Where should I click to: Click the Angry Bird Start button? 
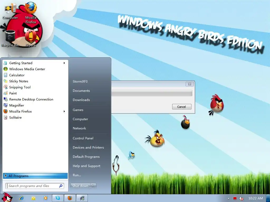(7, 198)
